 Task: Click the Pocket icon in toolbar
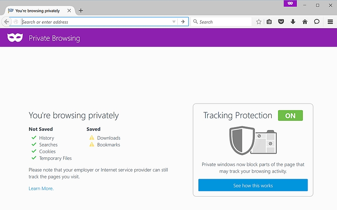click(x=281, y=22)
